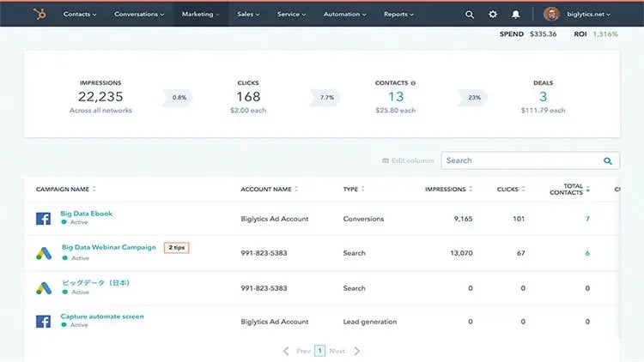Viewport: 644px width, 362px height.
Task: Click Lead generation type cell
Action: 370,322
